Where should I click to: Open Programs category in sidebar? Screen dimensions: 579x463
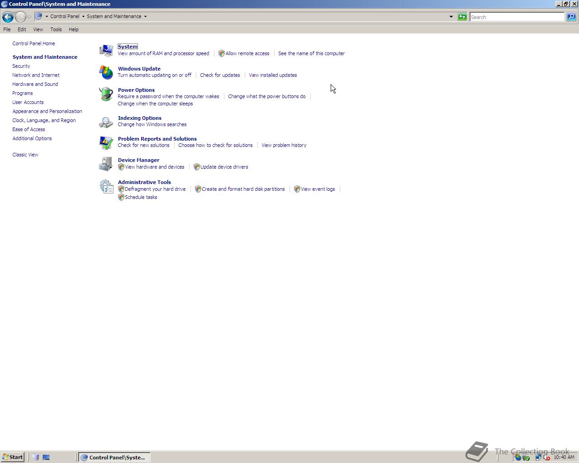click(23, 93)
